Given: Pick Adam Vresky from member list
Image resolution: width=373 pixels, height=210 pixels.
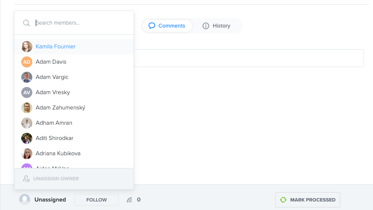Looking at the screenshot, I should [x=74, y=92].
